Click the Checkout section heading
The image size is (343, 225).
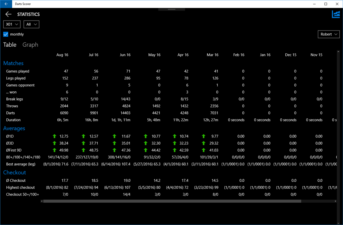[14, 172]
